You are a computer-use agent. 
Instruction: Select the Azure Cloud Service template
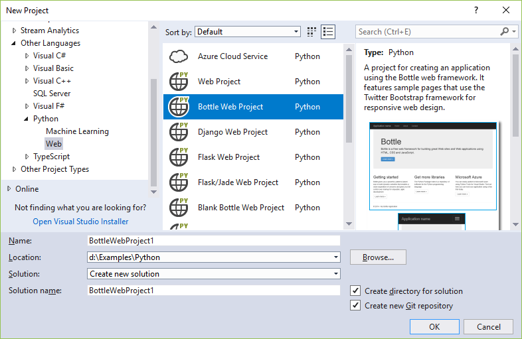(253, 56)
